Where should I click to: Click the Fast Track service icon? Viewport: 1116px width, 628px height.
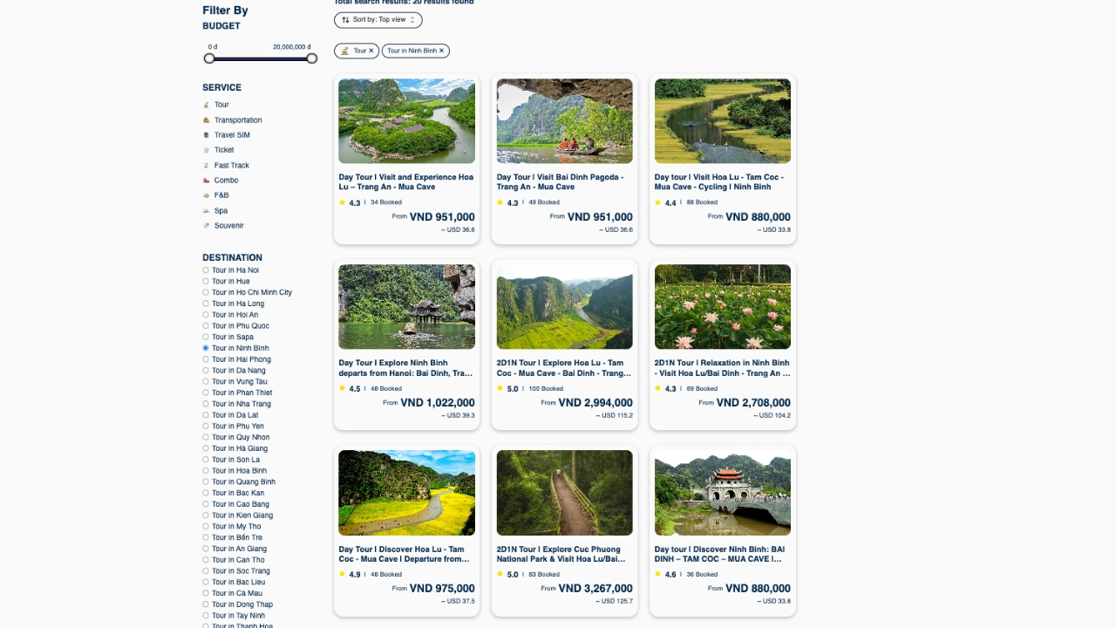[x=208, y=165]
